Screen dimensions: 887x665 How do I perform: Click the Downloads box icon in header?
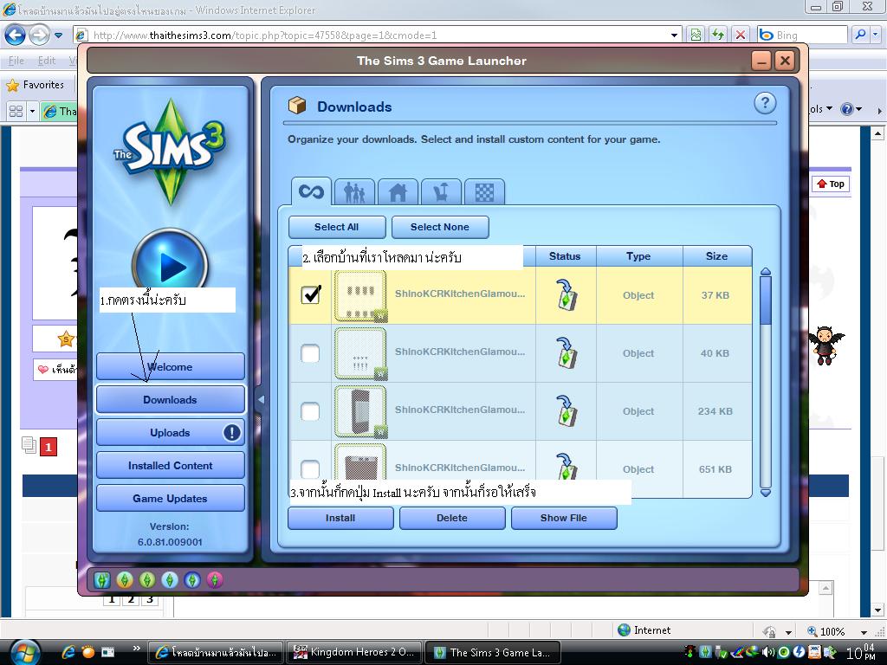click(x=297, y=105)
